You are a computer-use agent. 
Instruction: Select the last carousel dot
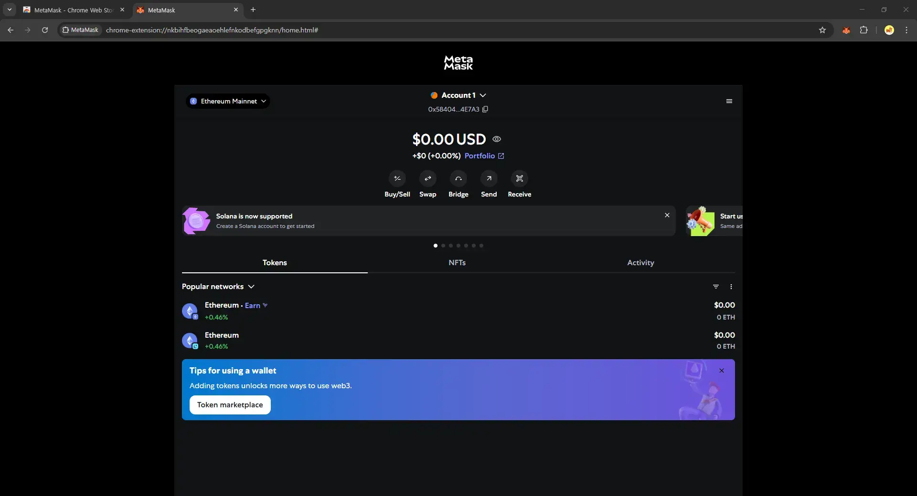point(481,246)
